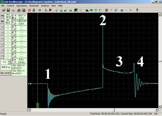
Task: Click the channel 1 zero-level marker arrow
Action: click(30, 84)
